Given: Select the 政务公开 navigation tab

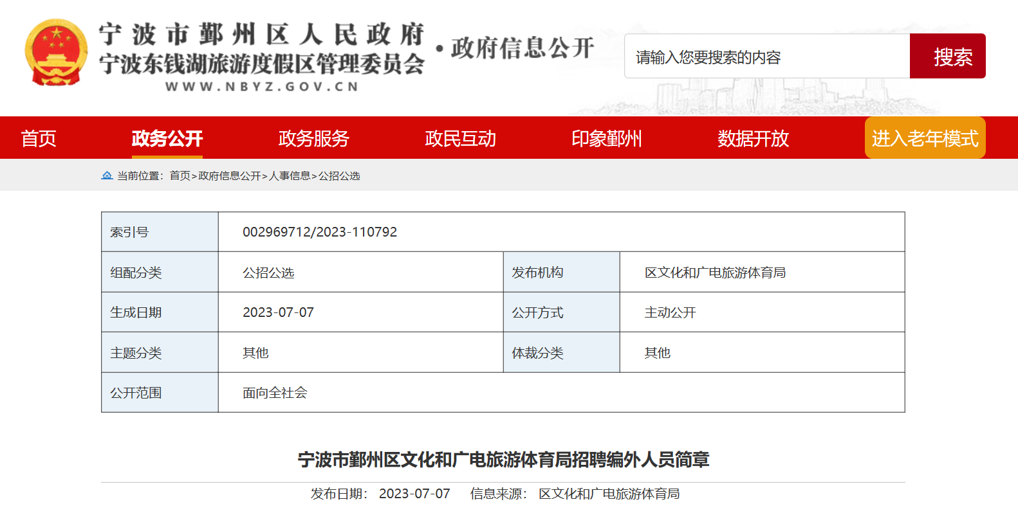Looking at the screenshot, I should click(x=167, y=138).
